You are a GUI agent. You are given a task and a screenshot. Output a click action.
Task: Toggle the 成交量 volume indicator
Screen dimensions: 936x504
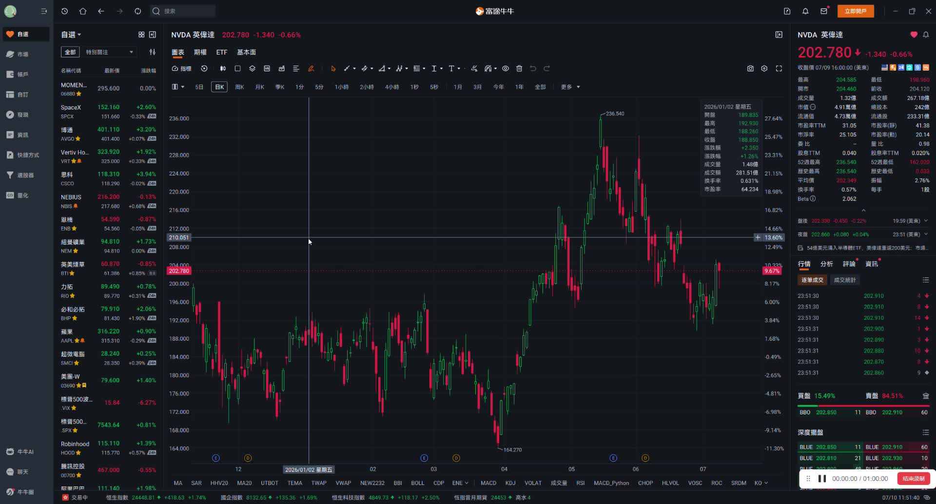[x=559, y=483]
